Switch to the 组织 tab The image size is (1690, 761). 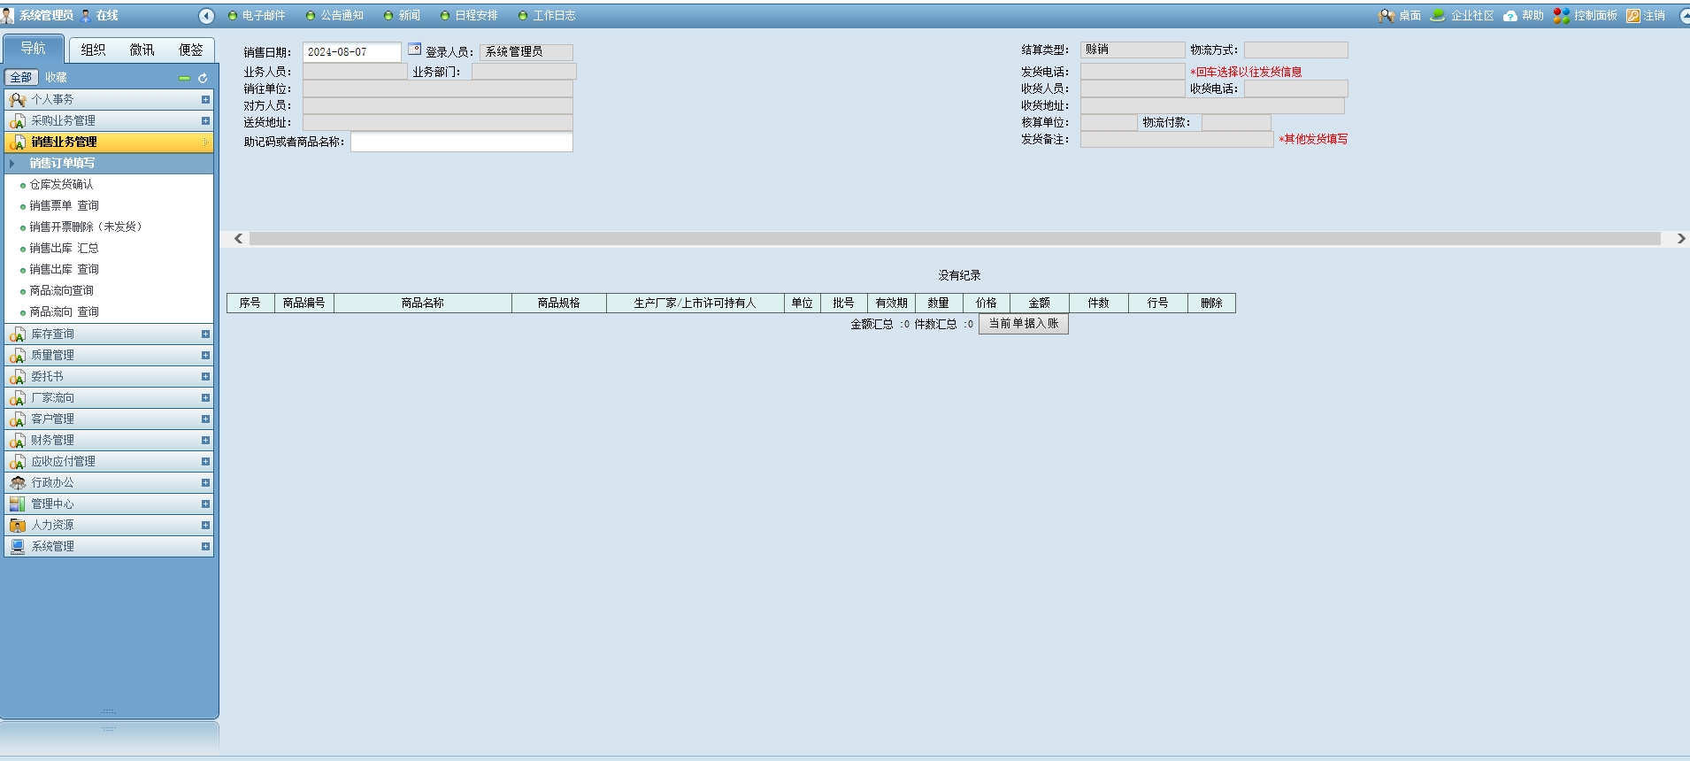point(93,50)
